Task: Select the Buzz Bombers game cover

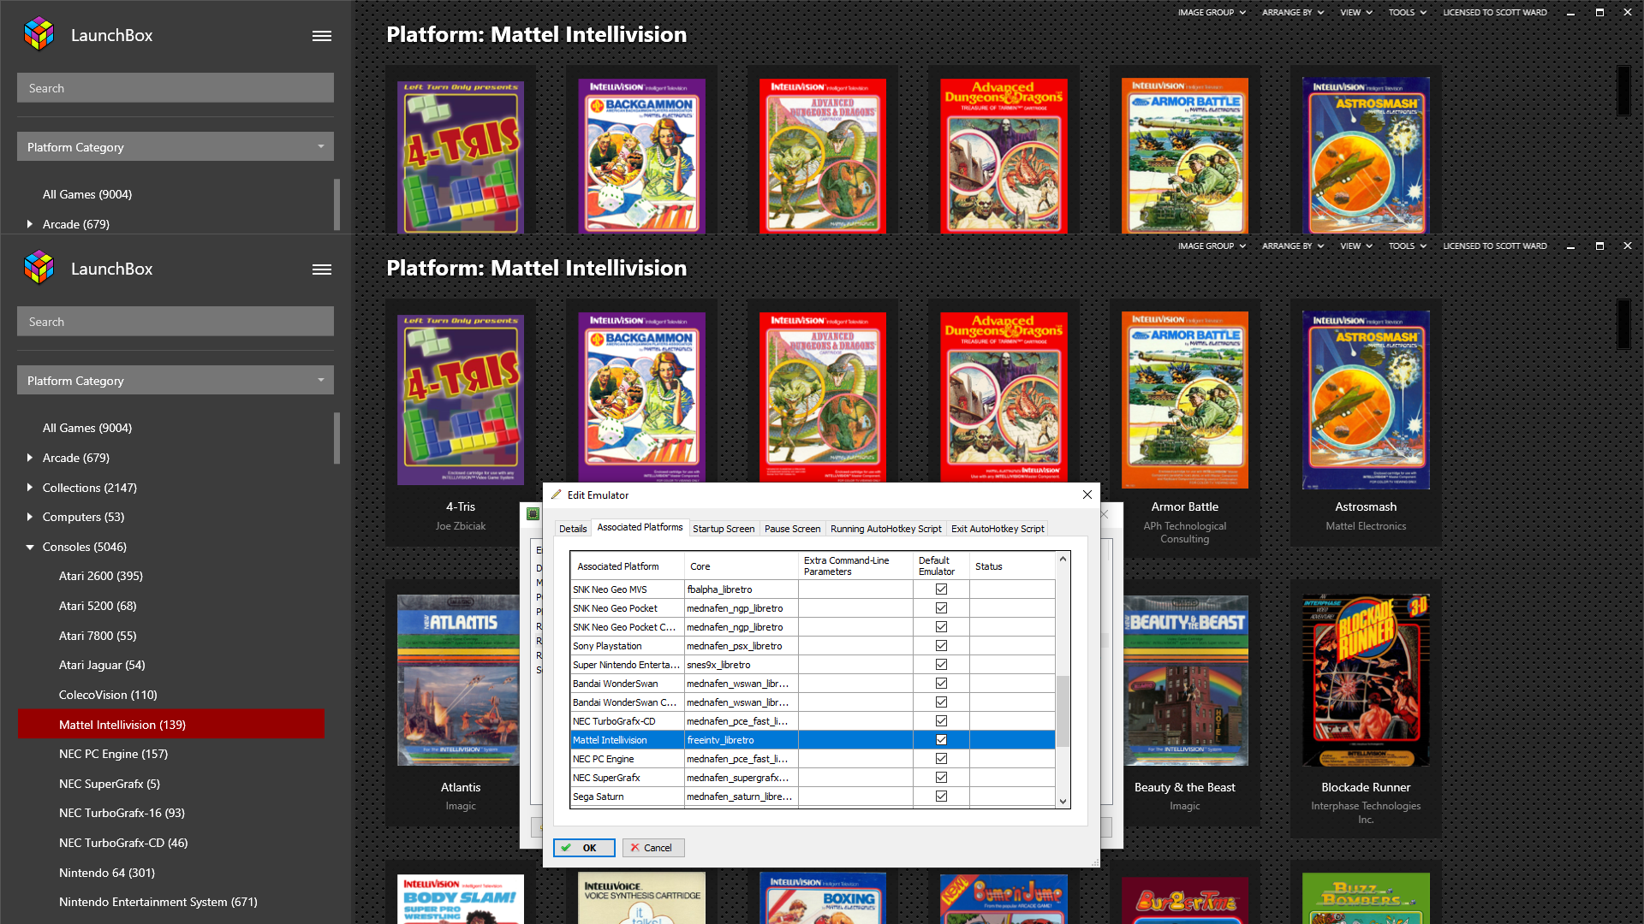Action: point(1366,898)
